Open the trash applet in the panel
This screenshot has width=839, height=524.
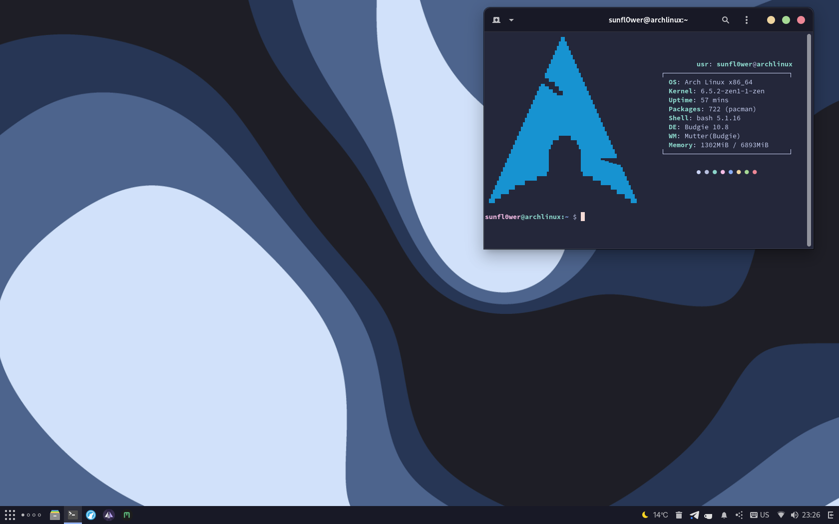[679, 515]
